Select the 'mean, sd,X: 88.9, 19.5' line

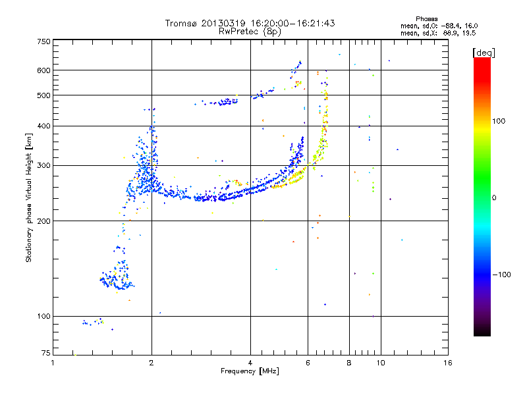pos(438,34)
